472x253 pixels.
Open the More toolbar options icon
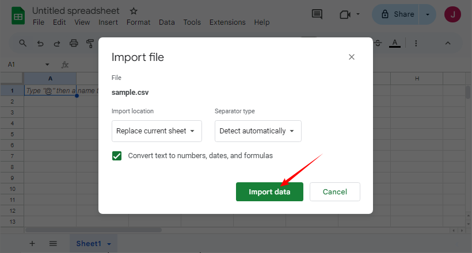[x=416, y=43]
